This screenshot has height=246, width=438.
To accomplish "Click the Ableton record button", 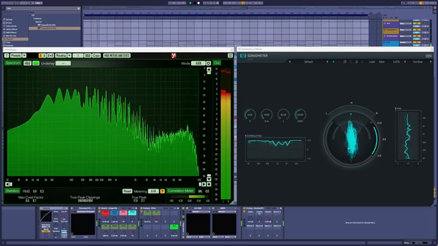I will coord(198,3).
